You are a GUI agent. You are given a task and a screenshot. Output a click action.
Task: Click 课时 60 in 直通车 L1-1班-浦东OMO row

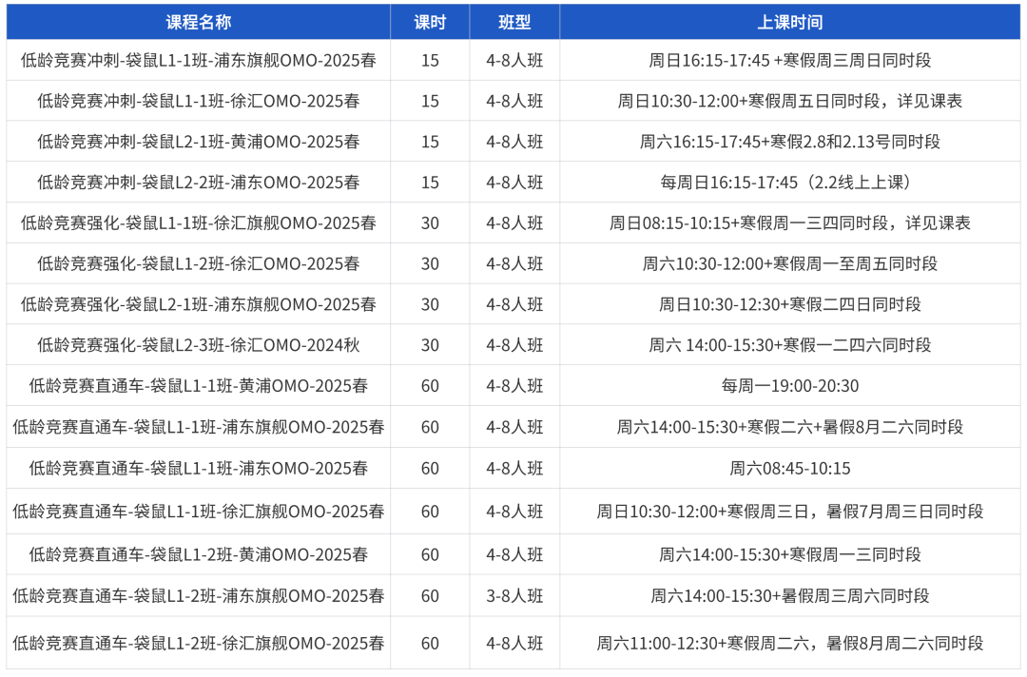[x=430, y=468]
